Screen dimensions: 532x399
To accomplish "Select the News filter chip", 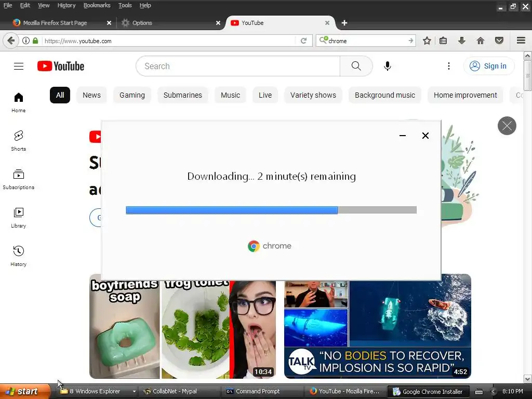I will coord(91,95).
